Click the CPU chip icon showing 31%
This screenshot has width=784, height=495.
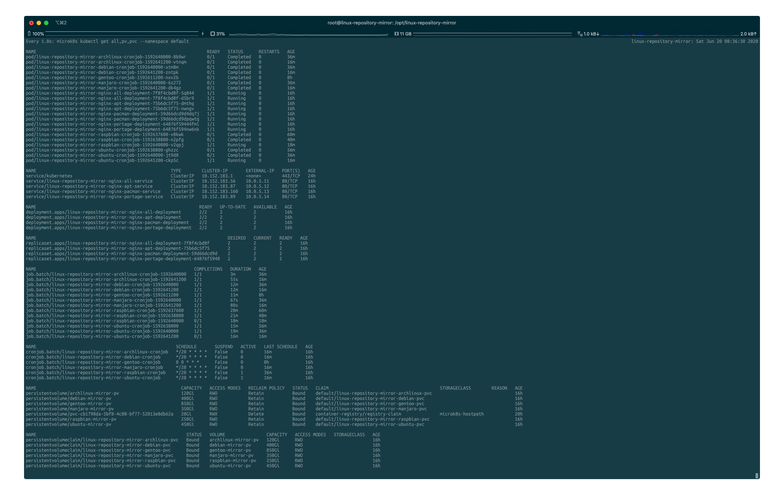pyautogui.click(x=213, y=34)
